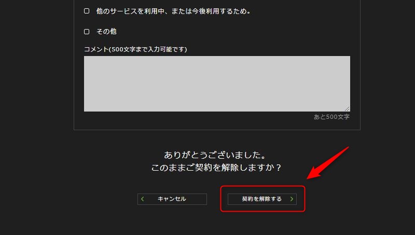Check the 他のサービスを利用中 checkbox
Image resolution: width=415 pixels, height=235 pixels.
point(87,11)
